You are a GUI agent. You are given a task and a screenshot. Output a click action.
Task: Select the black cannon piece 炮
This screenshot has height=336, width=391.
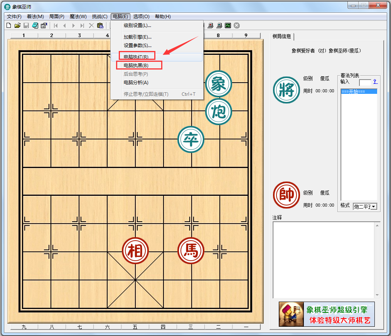coord(219,112)
